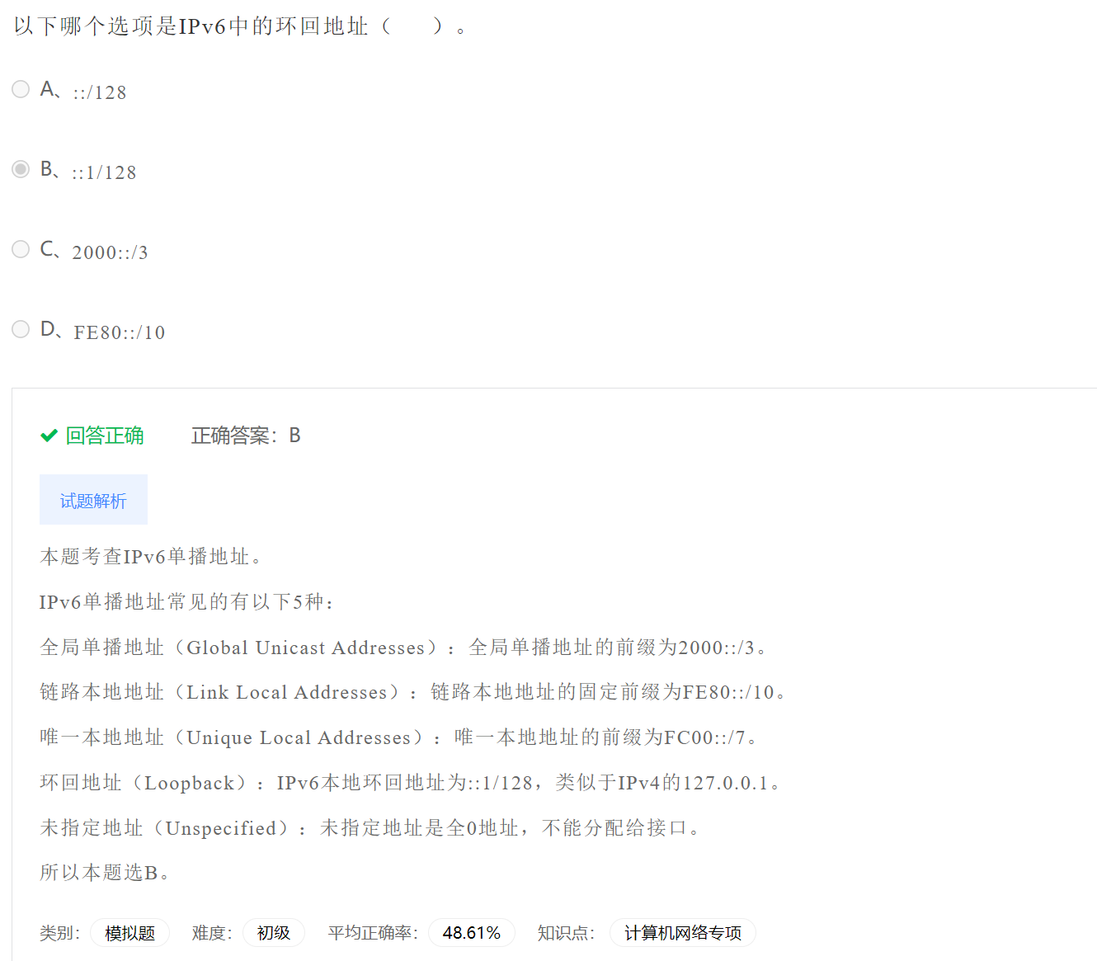The image size is (1097, 961).
Task: Click the 正确答案：B text
Action: tap(246, 436)
